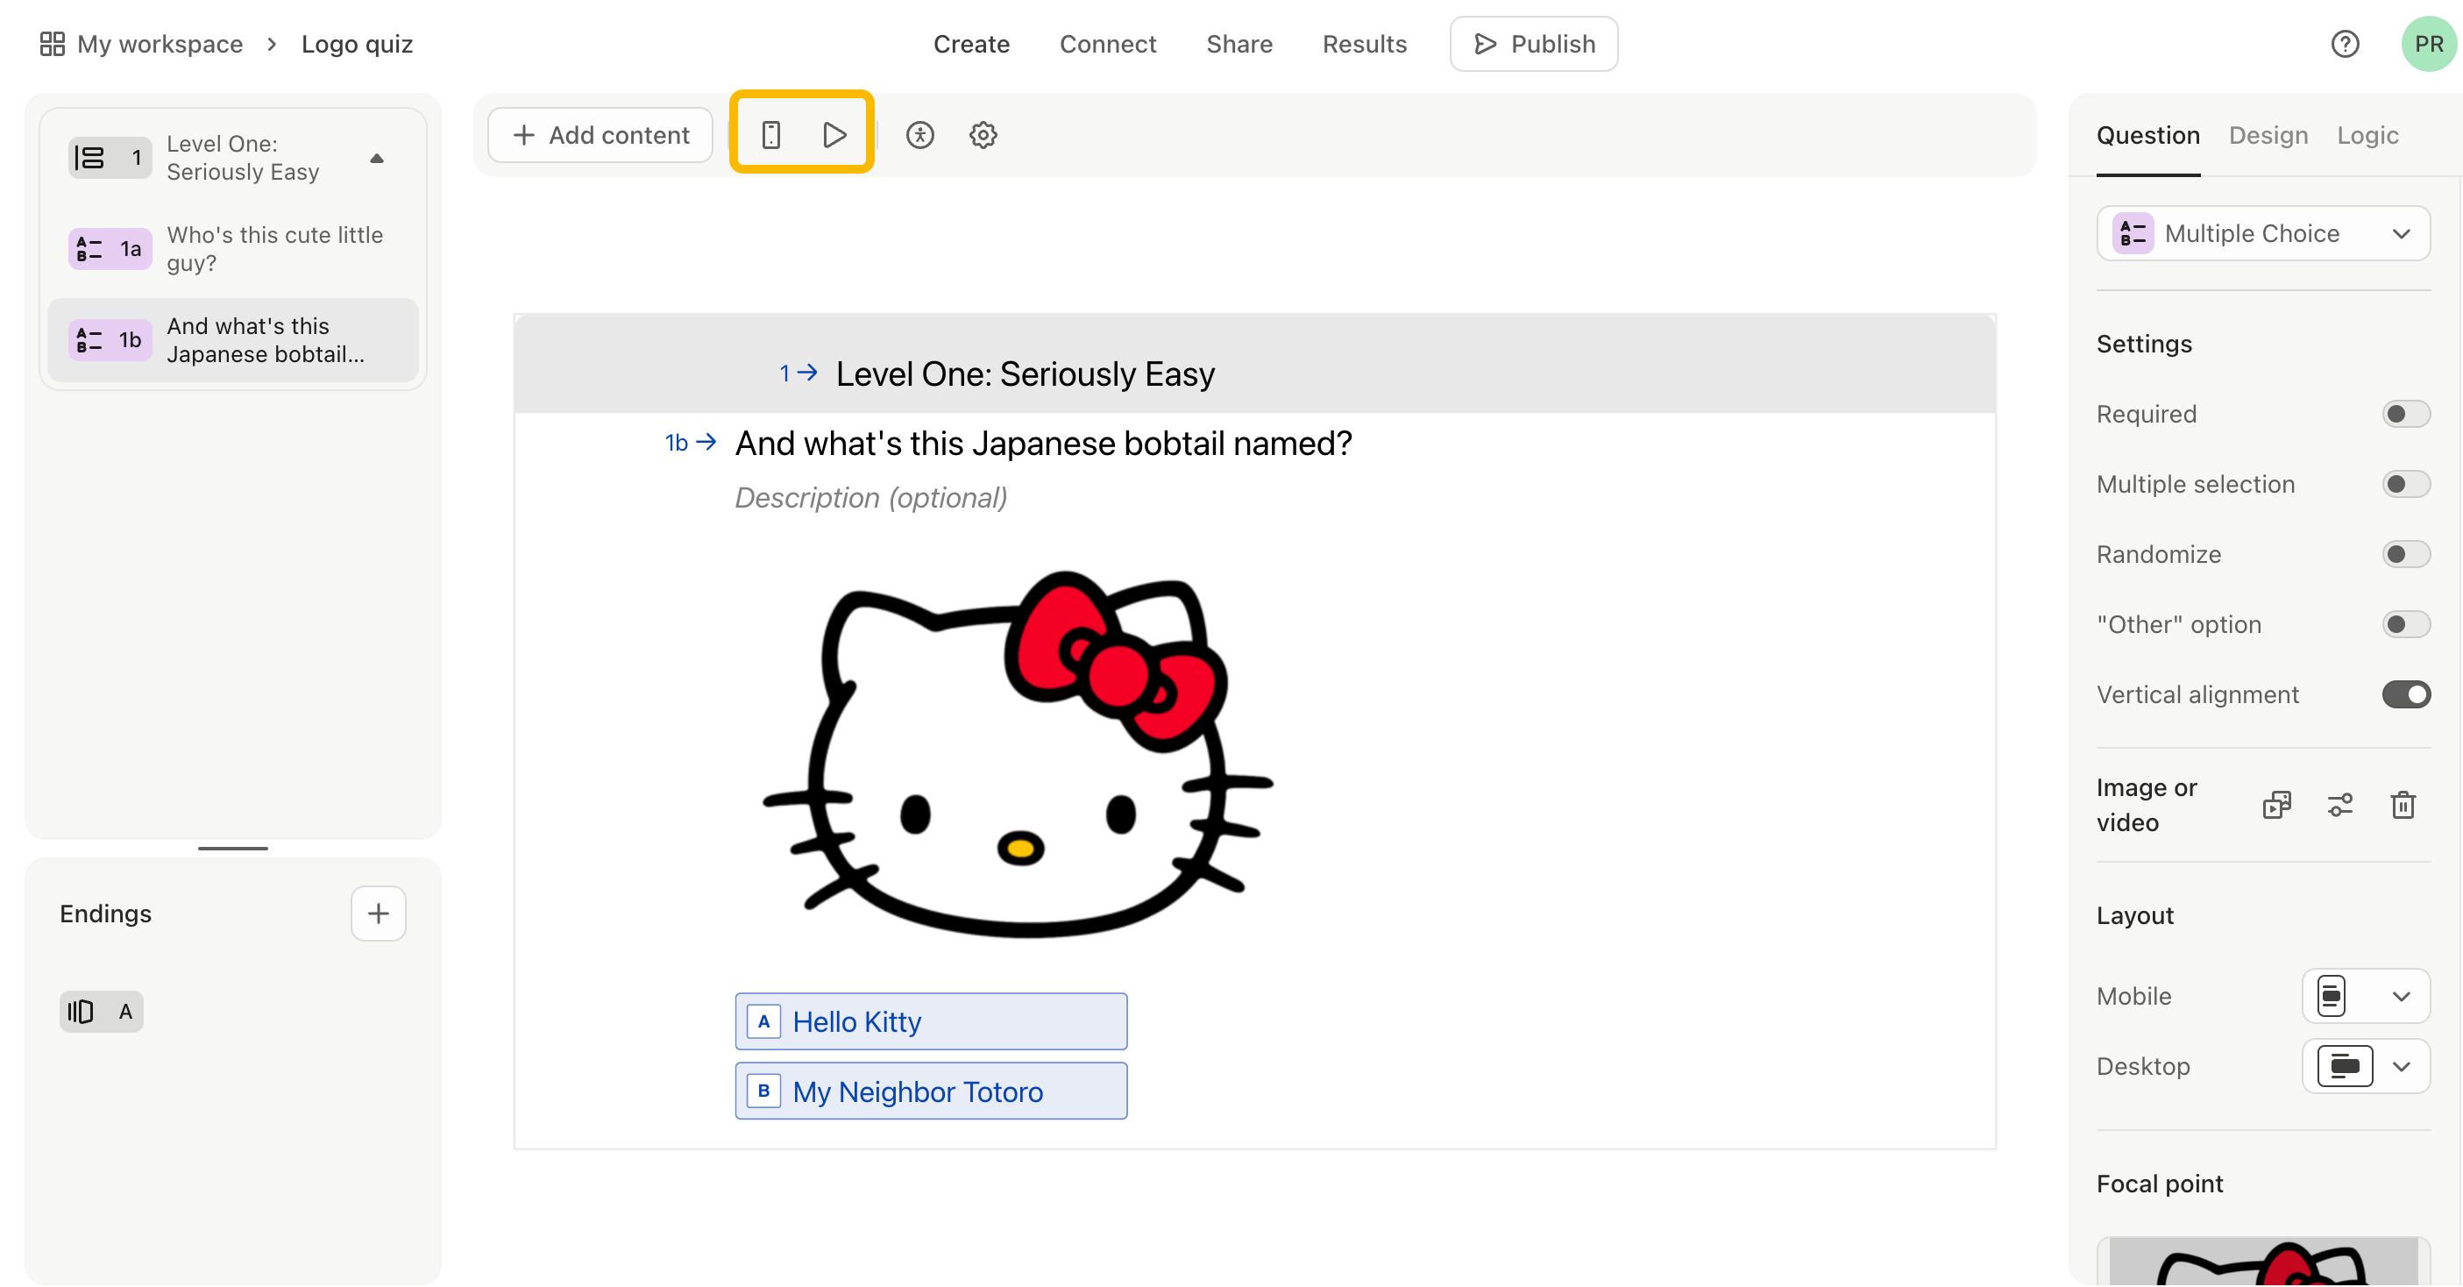Click the Logo quiz title
Screen dimensions: 2463x1287
click(357, 44)
